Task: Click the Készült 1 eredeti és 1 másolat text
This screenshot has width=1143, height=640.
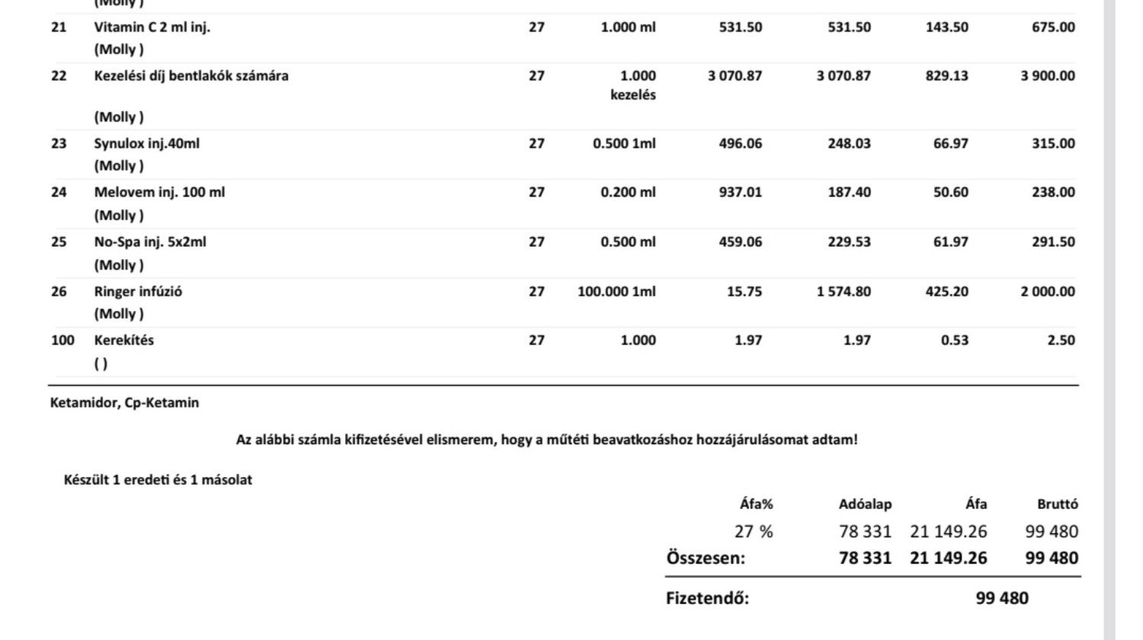Action: click(158, 480)
